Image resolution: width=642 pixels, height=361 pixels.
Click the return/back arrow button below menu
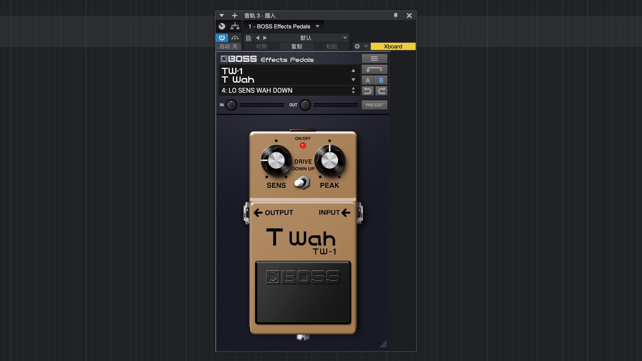click(374, 70)
